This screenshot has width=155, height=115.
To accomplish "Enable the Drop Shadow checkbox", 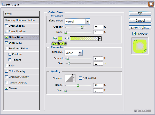I will [6, 26].
